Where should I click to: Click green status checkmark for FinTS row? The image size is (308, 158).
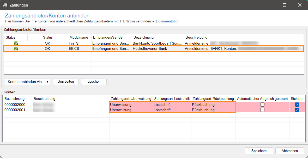(x=16, y=43)
